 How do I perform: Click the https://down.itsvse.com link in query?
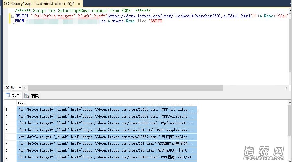pos(179,16)
